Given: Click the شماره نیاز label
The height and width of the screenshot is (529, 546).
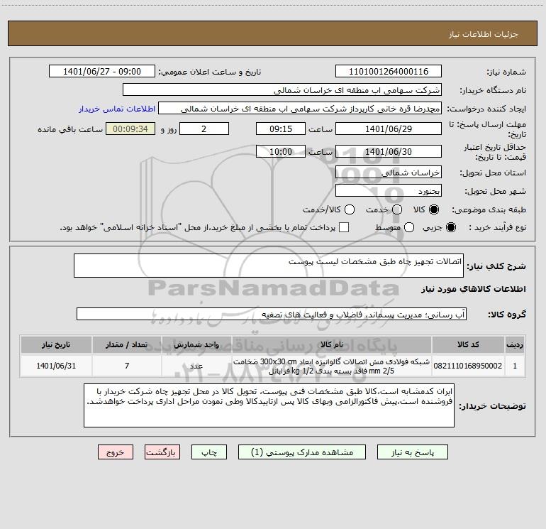Looking at the screenshot, I should [x=506, y=72].
